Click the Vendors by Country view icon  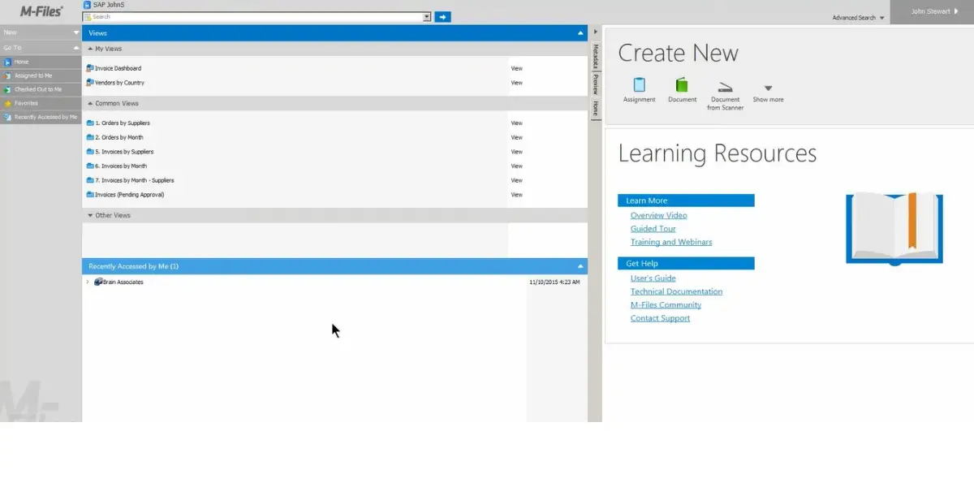89,83
